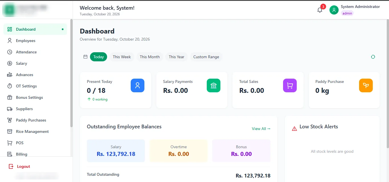Click the purple Total Sales cart icon

[x=290, y=85]
